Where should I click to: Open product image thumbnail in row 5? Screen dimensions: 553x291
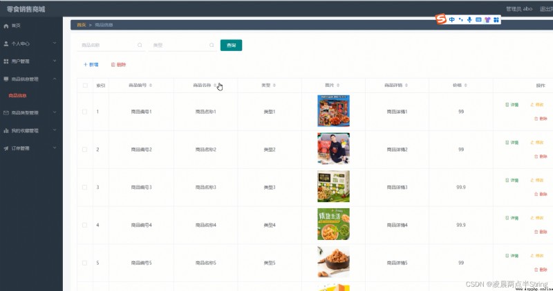tap(333, 262)
